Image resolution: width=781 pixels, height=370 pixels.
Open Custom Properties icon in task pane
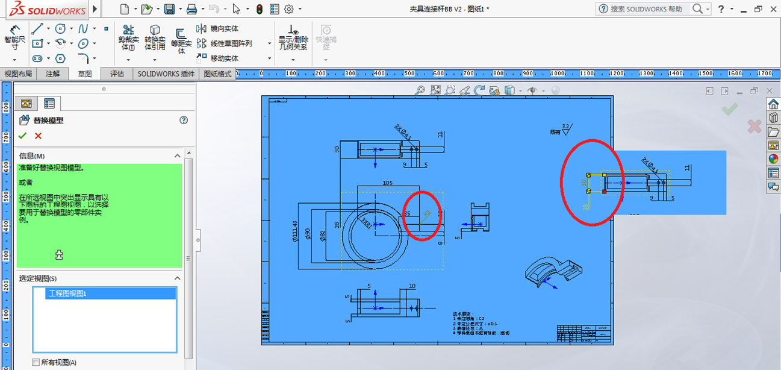tap(773, 173)
